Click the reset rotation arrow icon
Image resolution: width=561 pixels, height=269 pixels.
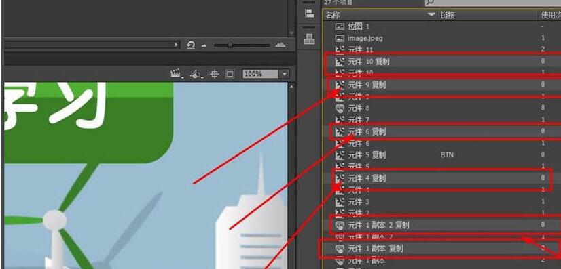click(x=191, y=45)
